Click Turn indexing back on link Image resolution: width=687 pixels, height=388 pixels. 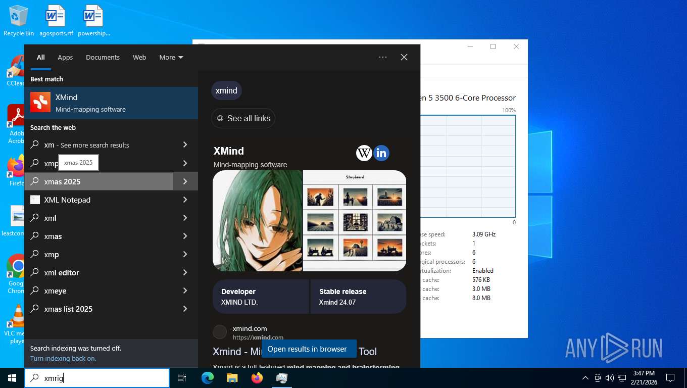[x=63, y=358]
